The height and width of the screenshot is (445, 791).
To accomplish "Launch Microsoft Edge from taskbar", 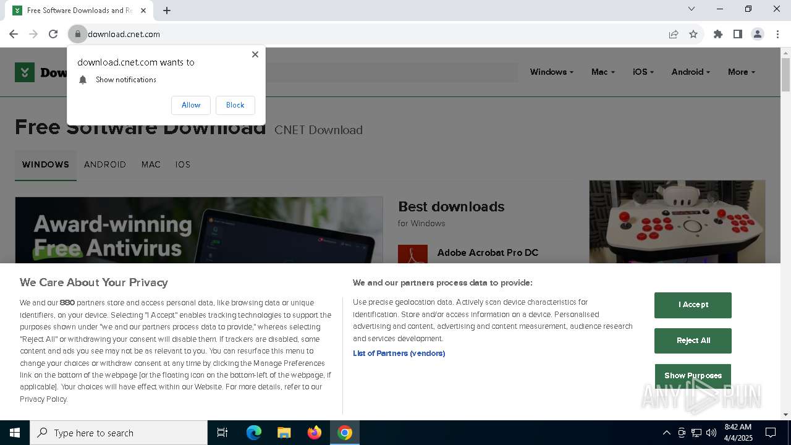I will point(254,433).
